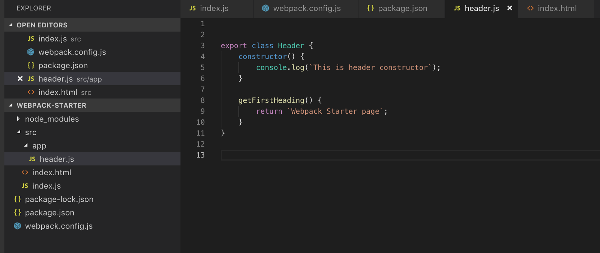Expand the node_modules folder
The image size is (600, 253).
click(18, 119)
